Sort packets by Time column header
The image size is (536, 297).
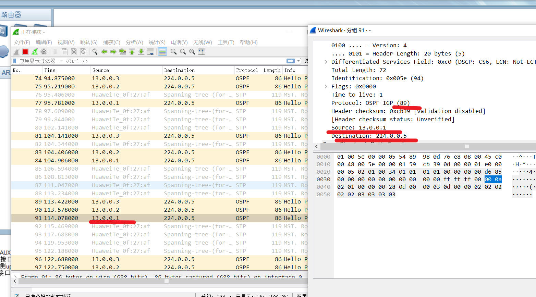click(x=67, y=70)
